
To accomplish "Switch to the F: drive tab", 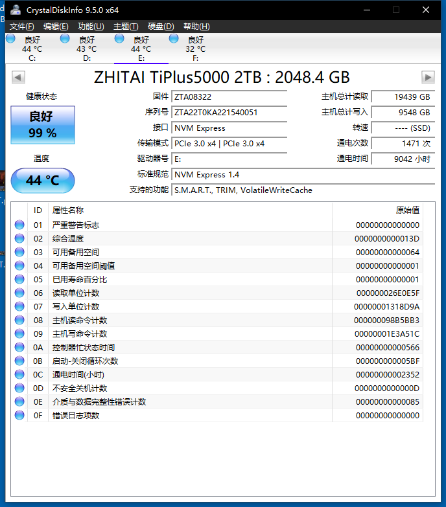I will point(196,49).
